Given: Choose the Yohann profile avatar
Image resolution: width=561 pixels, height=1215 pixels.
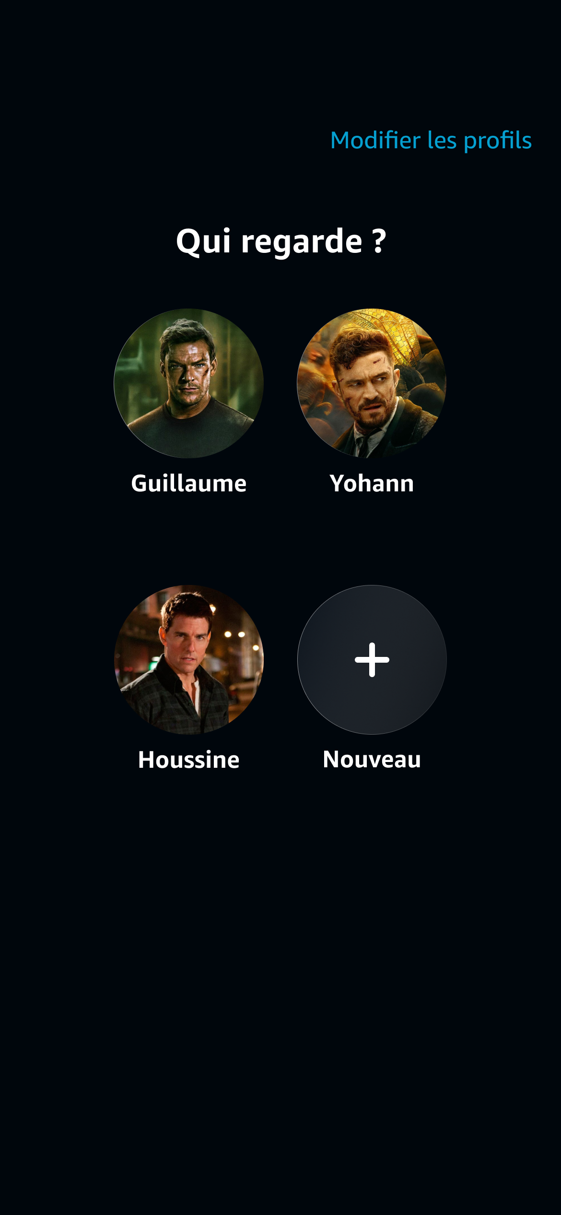Looking at the screenshot, I should 372,383.
